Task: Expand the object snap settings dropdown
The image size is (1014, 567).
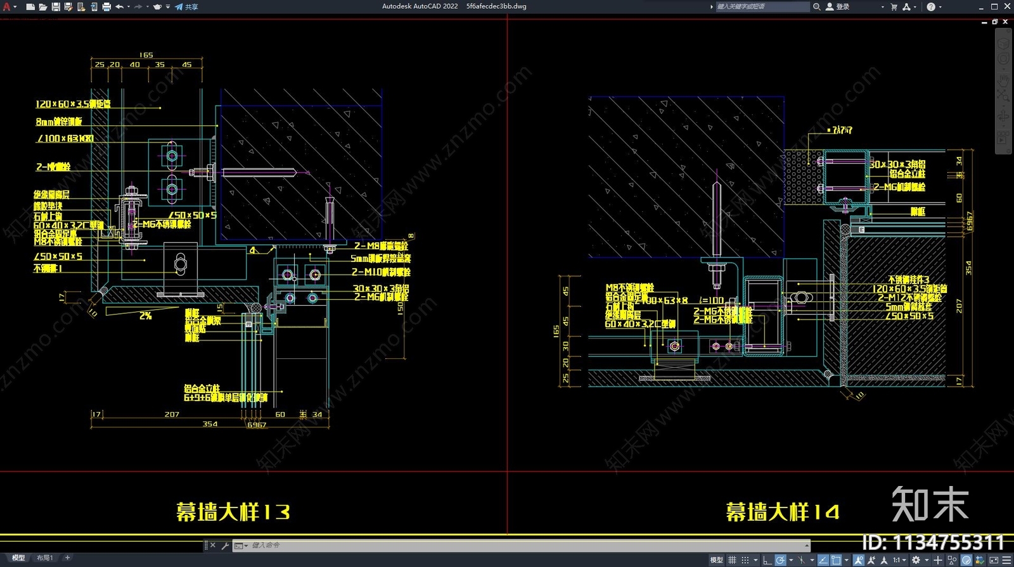Action: point(847,561)
